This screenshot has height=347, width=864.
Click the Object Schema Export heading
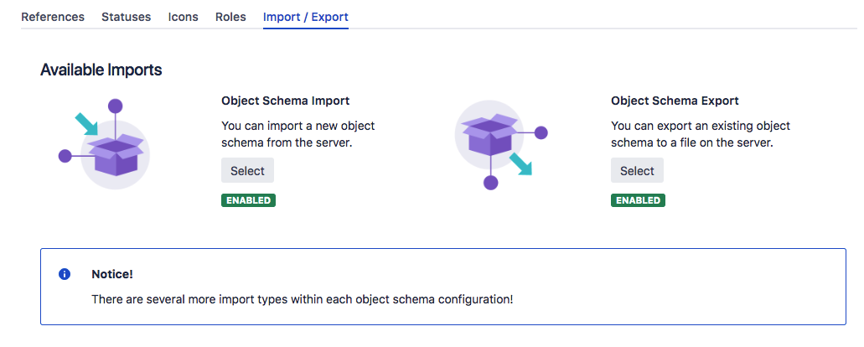point(675,101)
